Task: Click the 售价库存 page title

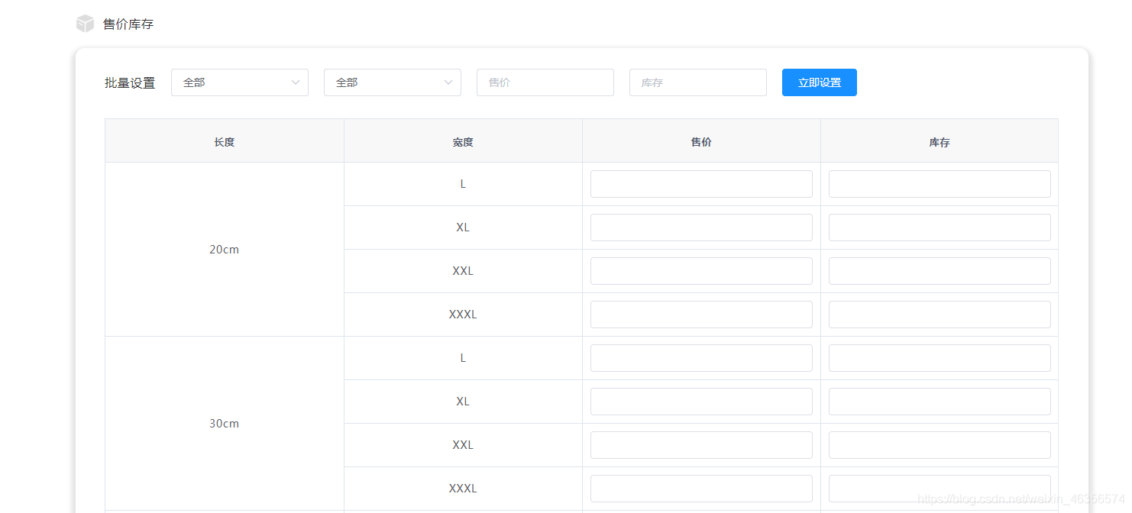Action: pyautogui.click(x=127, y=23)
